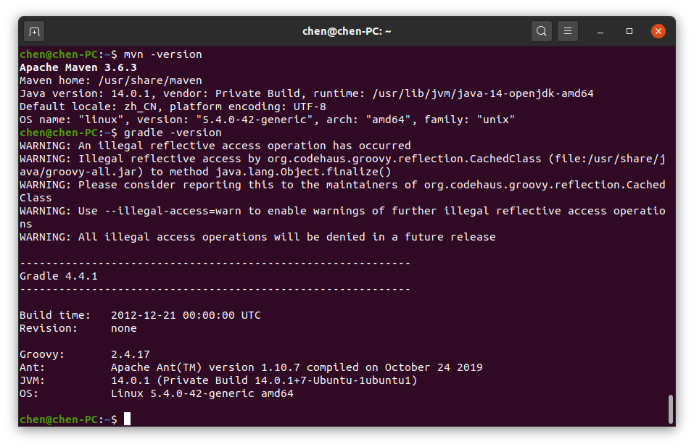The image size is (694, 447).
Task: Click the Revision 'none' value
Action: click(x=124, y=328)
